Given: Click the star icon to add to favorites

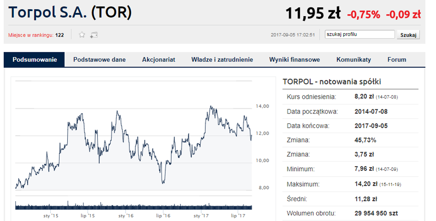Looking at the screenshot, I should point(82,35).
